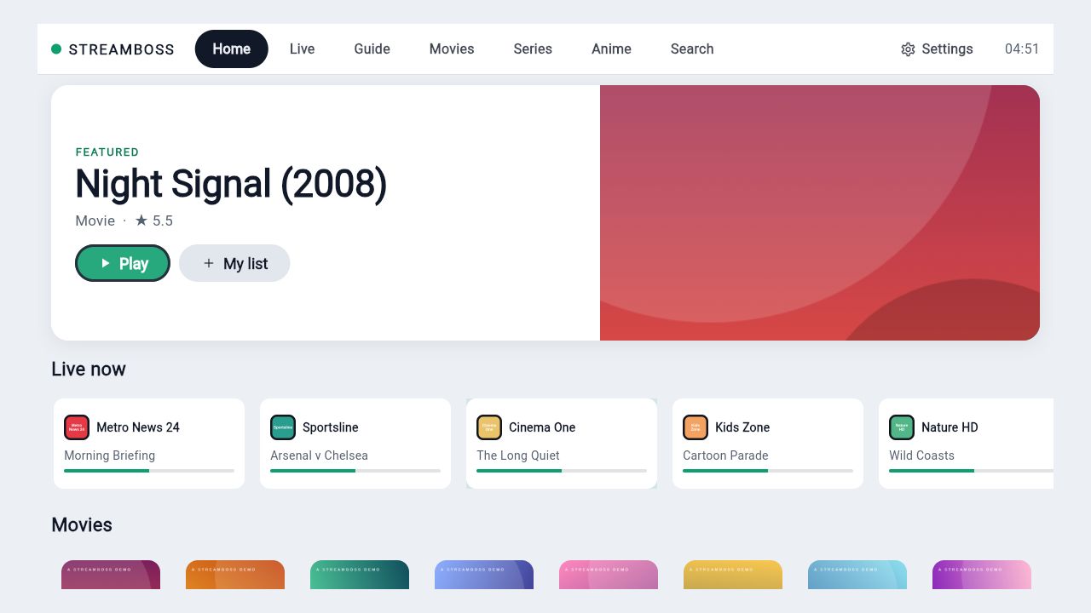Open the Guide tab
Screen dimensions: 1091x613
pyautogui.click(x=372, y=49)
